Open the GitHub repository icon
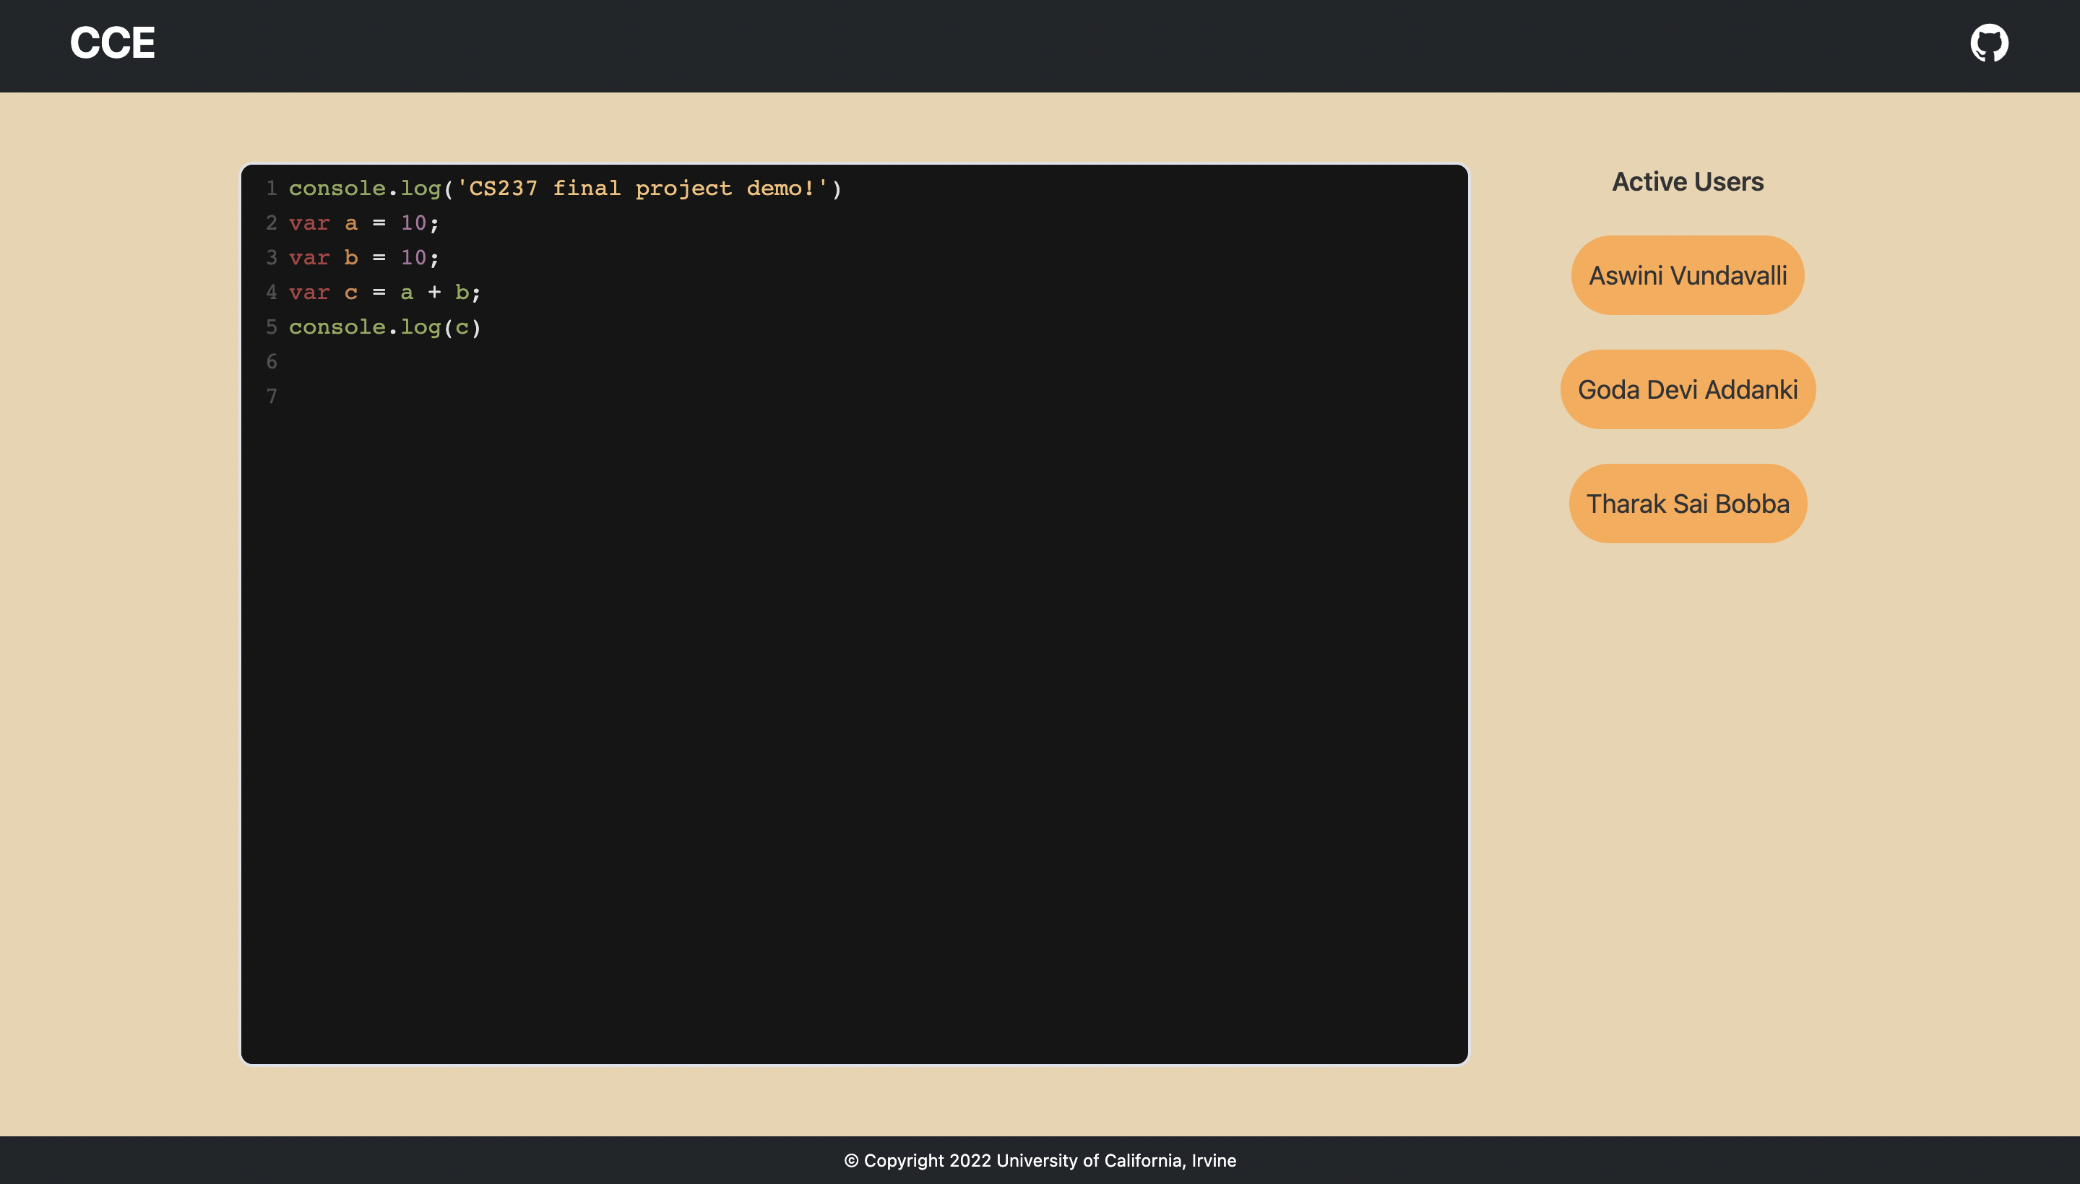The width and height of the screenshot is (2080, 1184). (x=1988, y=43)
